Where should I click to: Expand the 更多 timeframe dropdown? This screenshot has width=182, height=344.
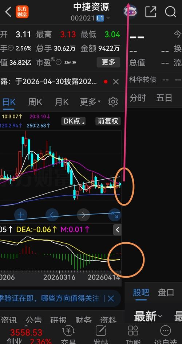point(90,102)
